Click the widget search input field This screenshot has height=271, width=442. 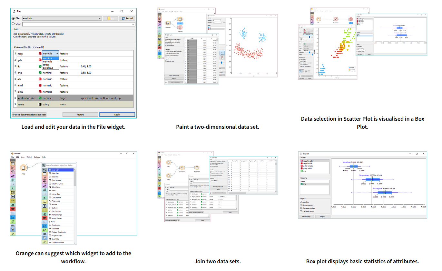point(61,165)
